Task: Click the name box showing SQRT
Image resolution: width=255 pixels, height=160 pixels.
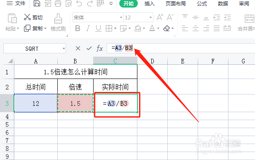Action: pyautogui.click(x=35, y=48)
